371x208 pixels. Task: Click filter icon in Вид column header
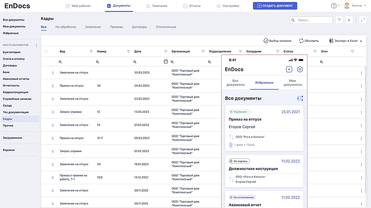pos(91,52)
